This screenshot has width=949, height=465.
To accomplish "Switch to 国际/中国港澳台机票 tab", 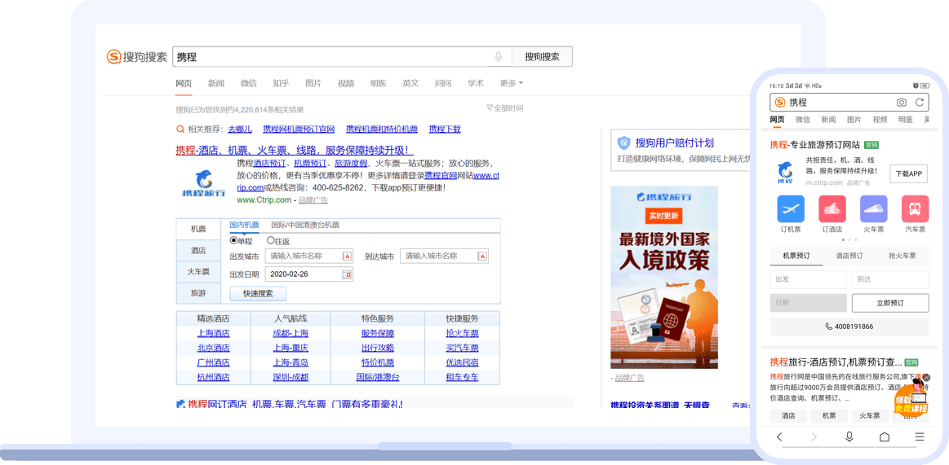I will coord(305,226).
